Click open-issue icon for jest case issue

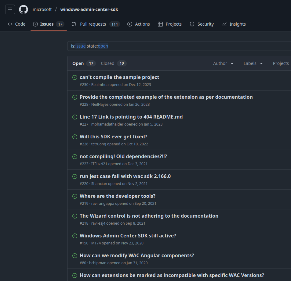pos(75,176)
